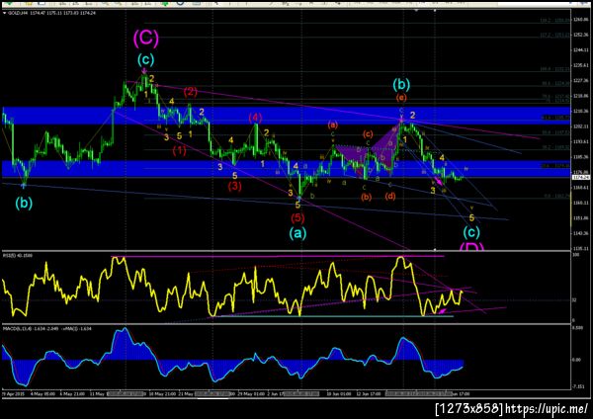Click the gray chart shift triangle marker
Image resolution: width=593 pixels, height=419 pixels.
point(416,11)
